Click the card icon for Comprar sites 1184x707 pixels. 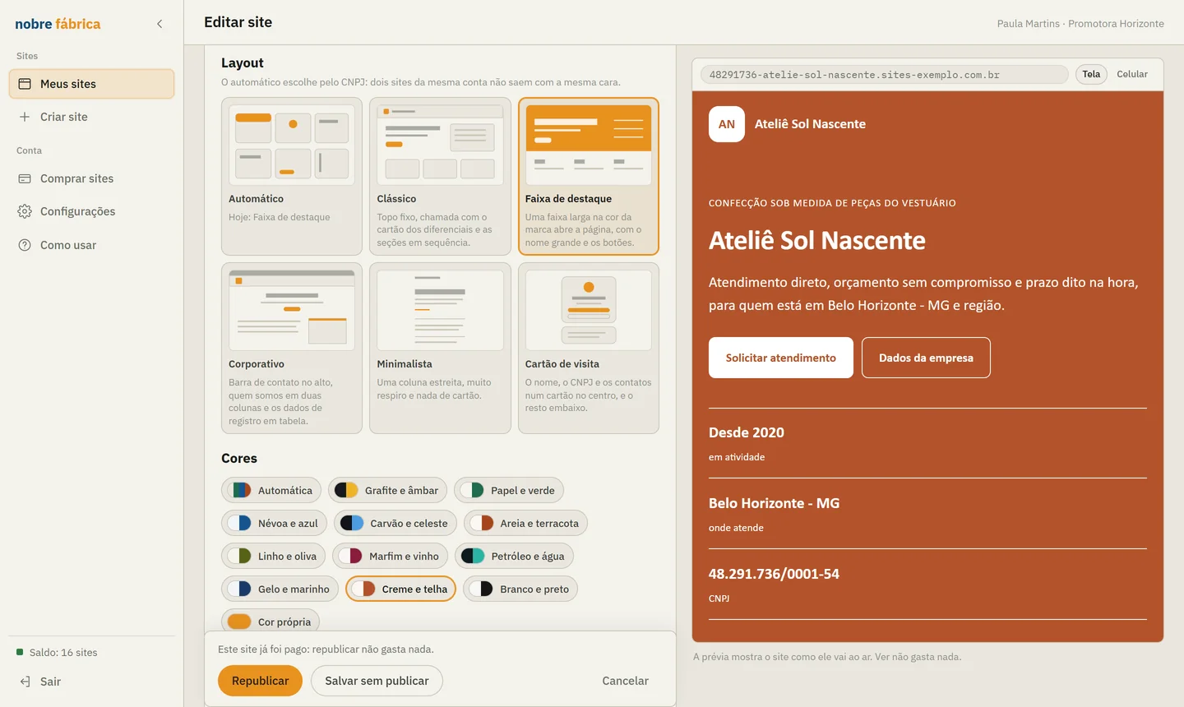click(x=25, y=178)
